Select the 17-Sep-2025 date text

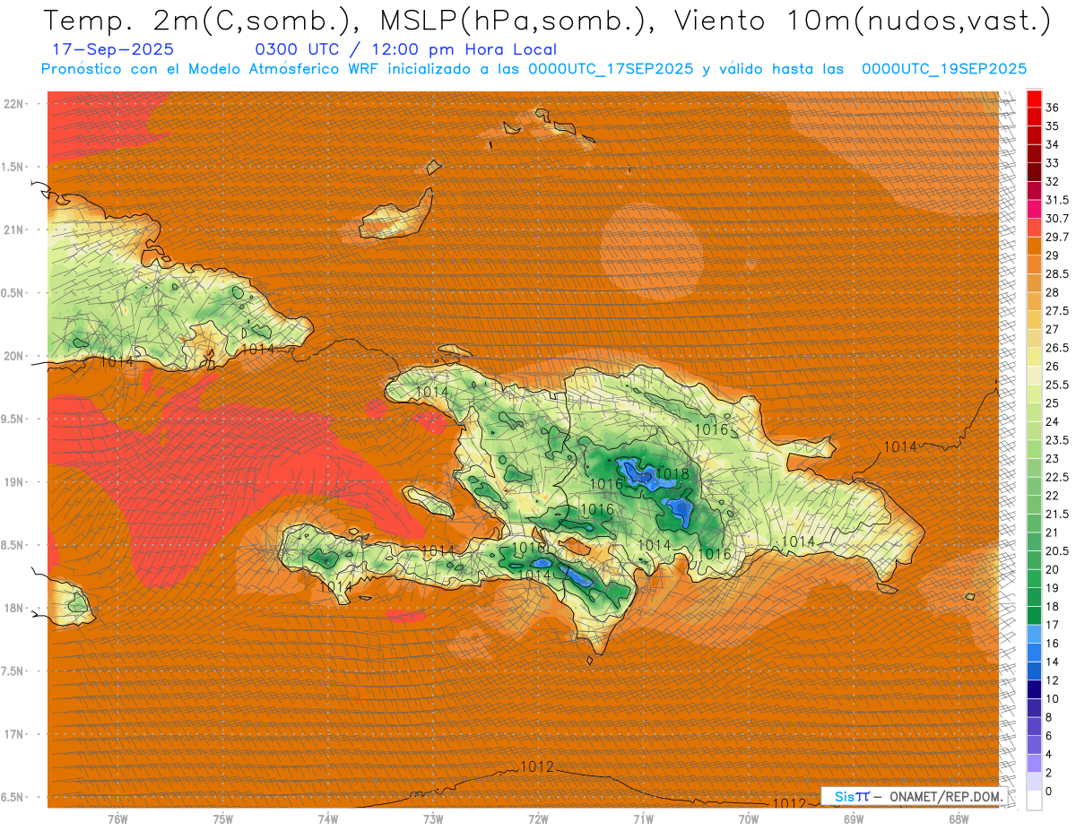coord(113,49)
